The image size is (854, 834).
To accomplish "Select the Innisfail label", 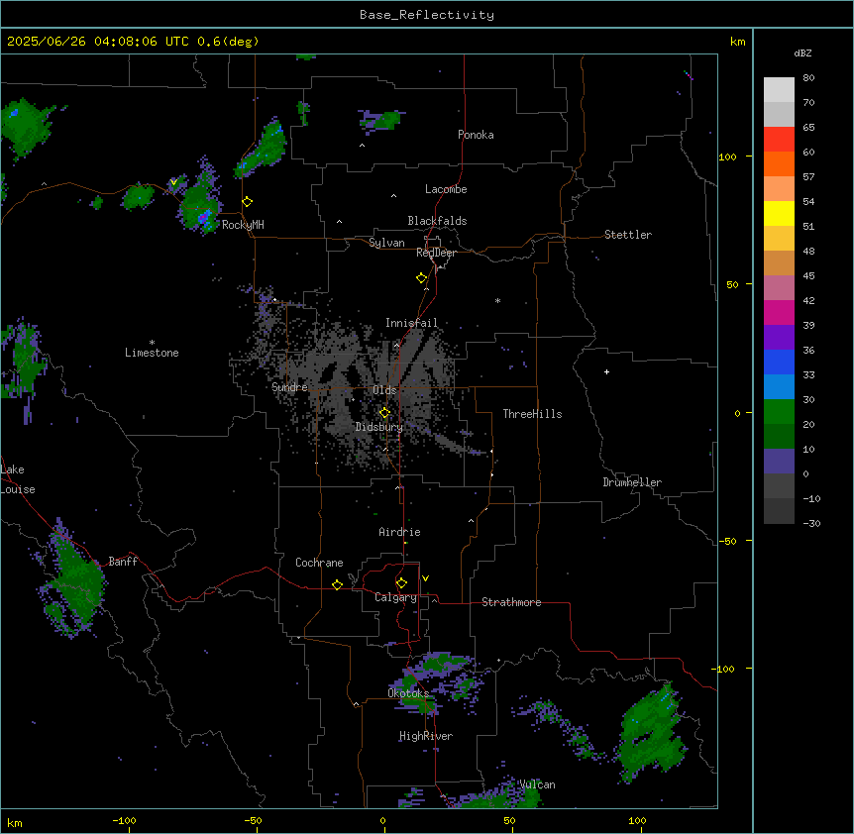I will (x=411, y=323).
